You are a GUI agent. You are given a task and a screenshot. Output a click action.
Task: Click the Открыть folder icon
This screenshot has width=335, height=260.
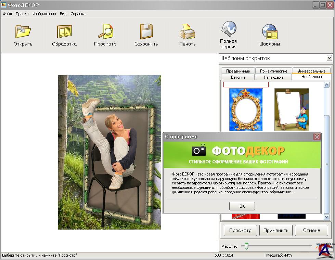(x=23, y=31)
